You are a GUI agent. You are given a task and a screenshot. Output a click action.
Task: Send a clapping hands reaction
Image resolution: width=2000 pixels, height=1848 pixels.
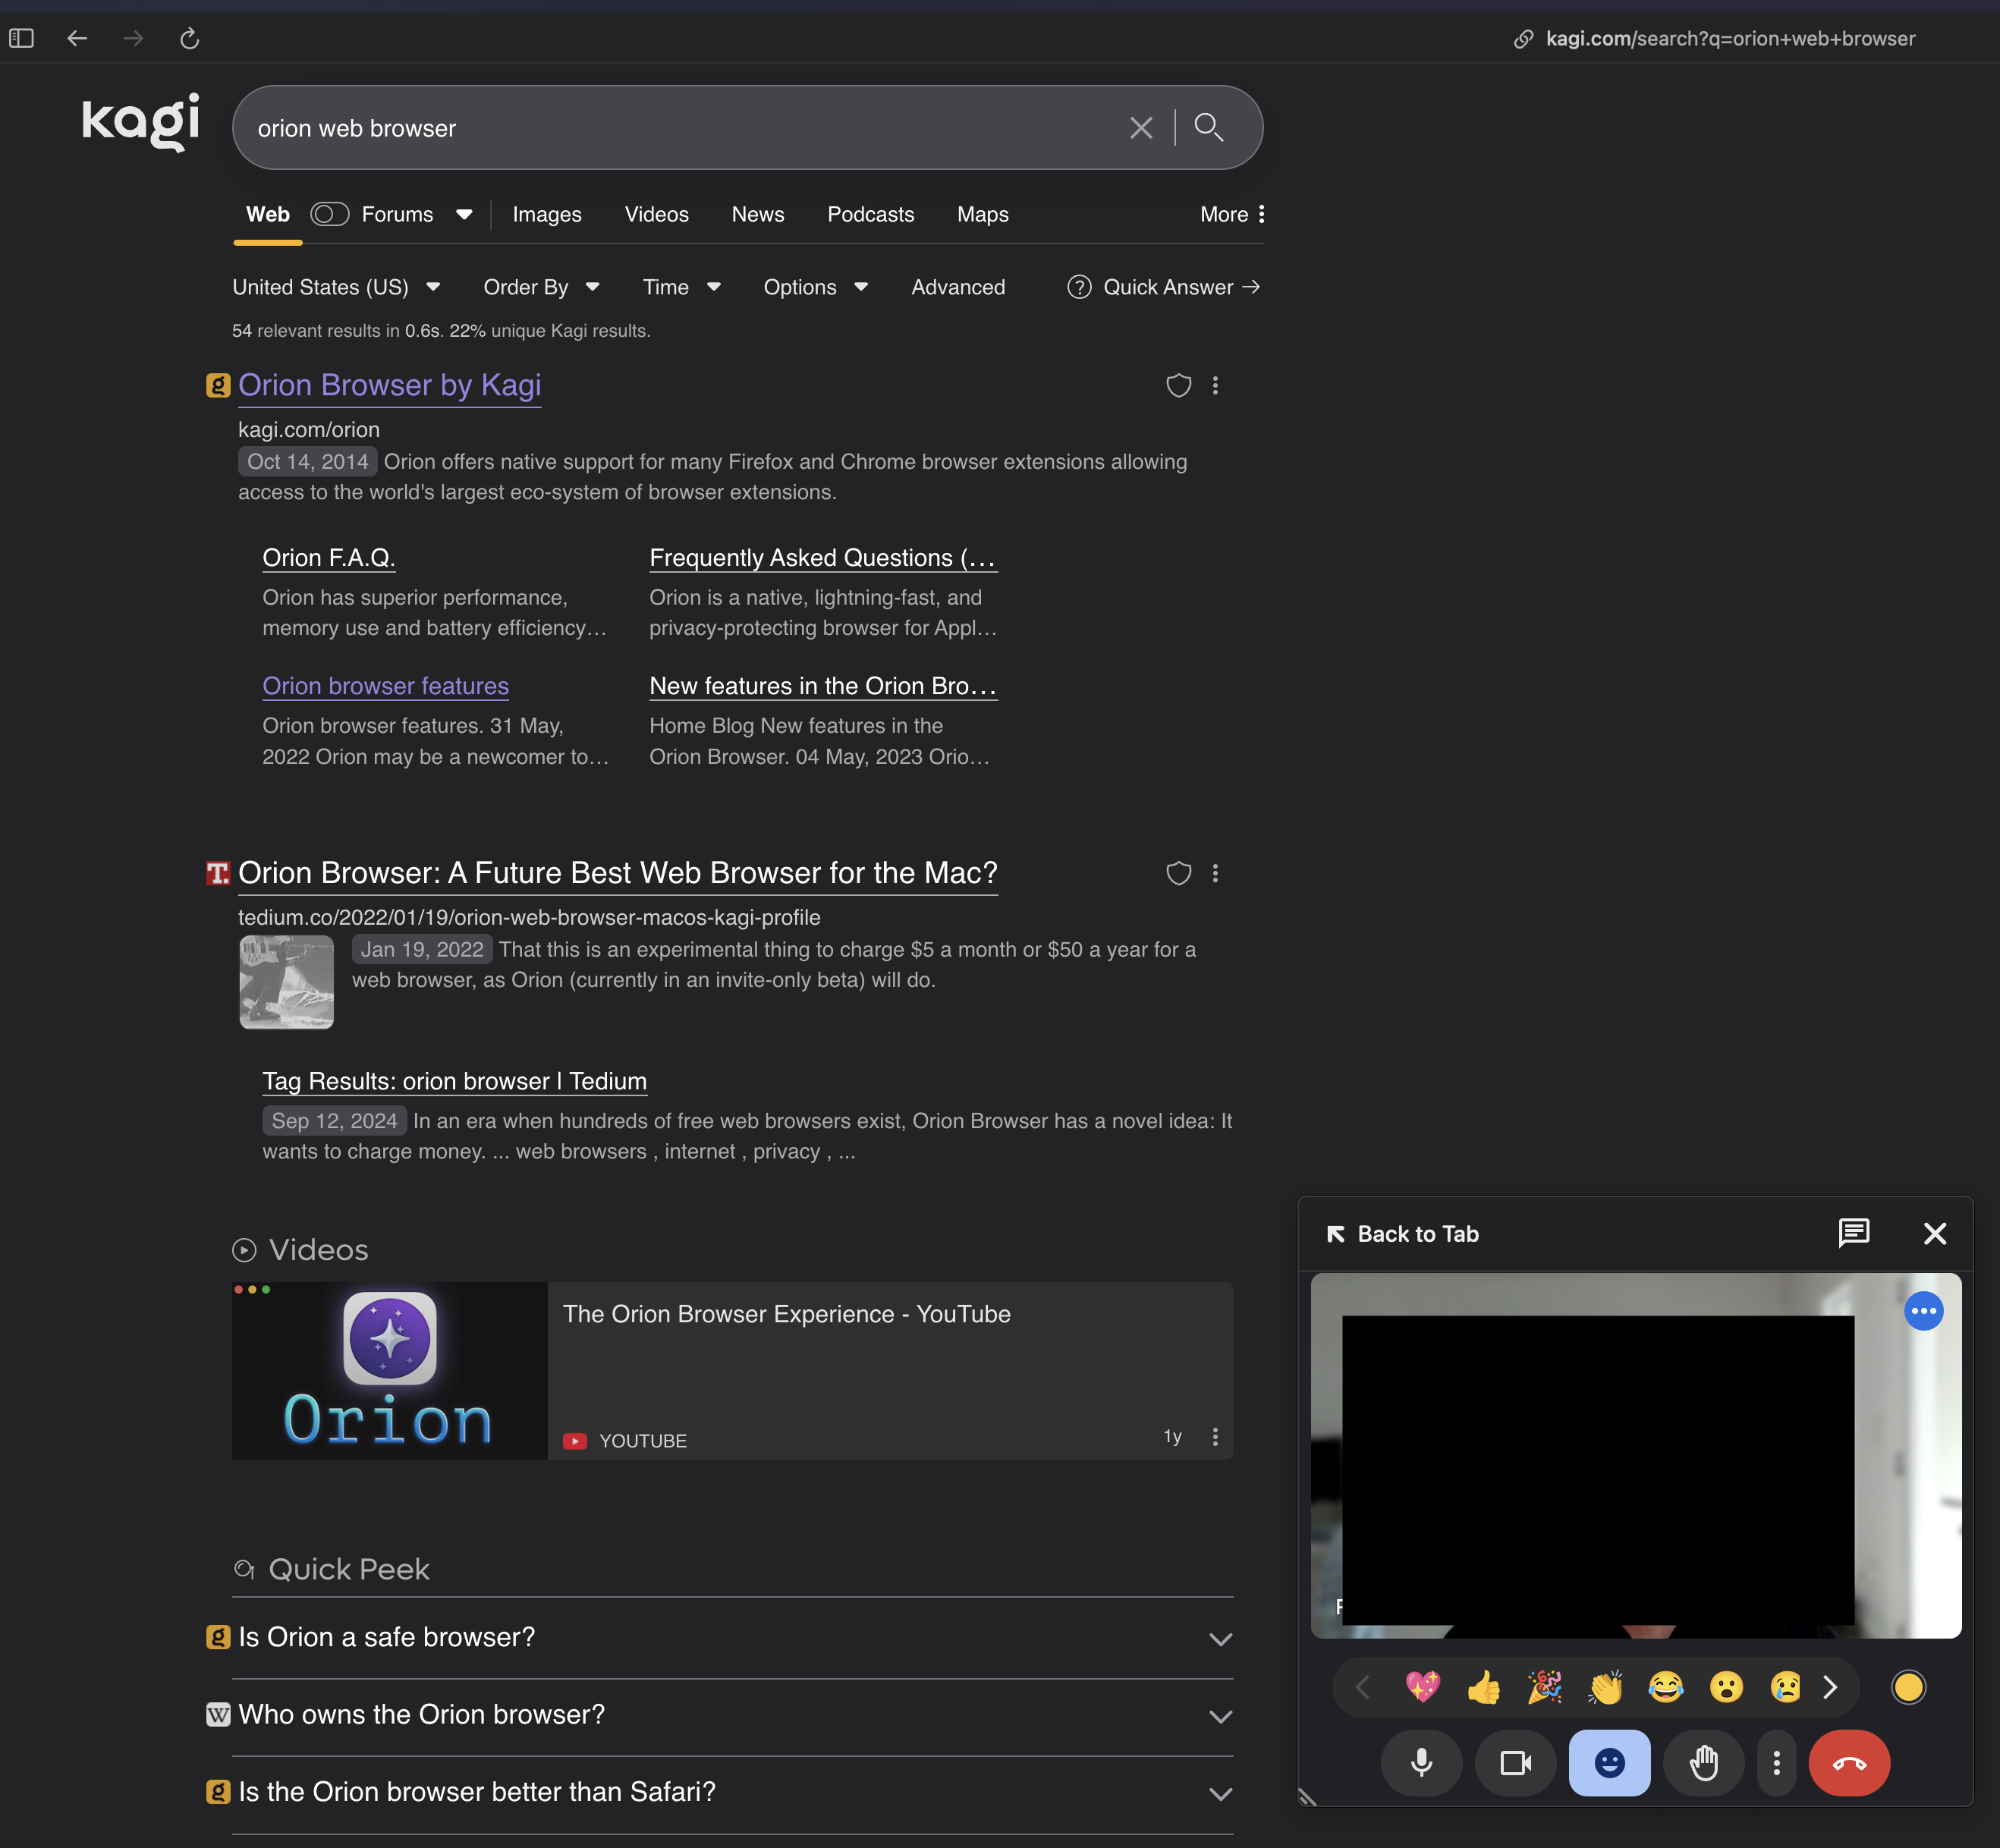coord(1605,1687)
